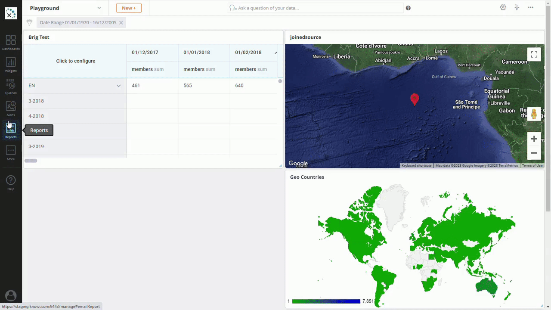Screen dimensions: 551x310
Task: Open Alerts from the sidebar
Action: click(11, 108)
